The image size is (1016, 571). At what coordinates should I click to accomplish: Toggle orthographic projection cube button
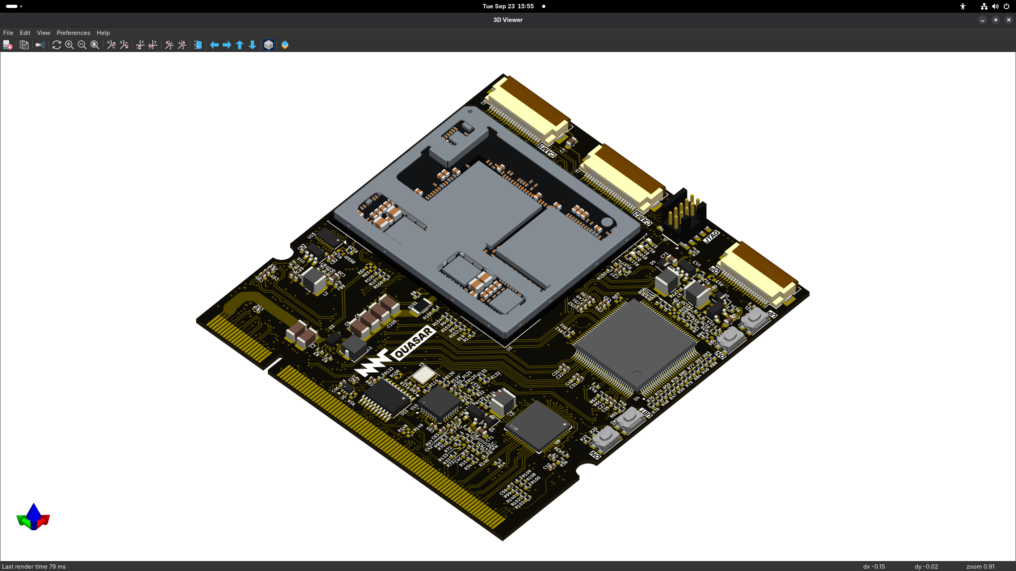[x=269, y=45]
